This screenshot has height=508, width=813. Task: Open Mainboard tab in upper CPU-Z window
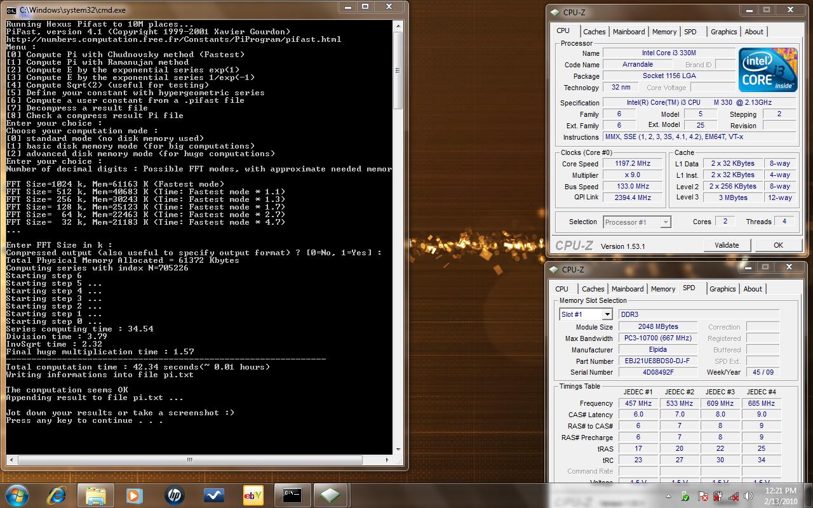point(629,32)
